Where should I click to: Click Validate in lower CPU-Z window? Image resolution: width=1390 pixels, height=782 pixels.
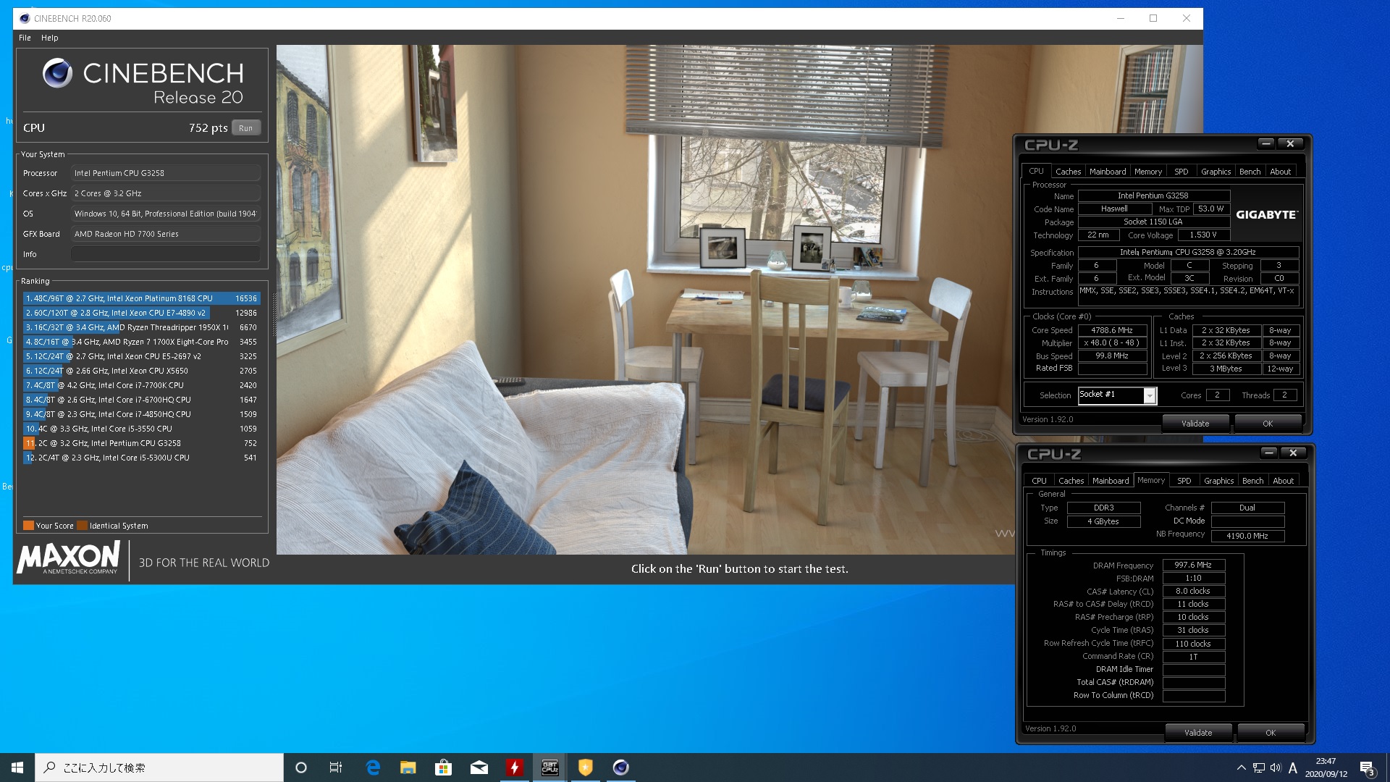coord(1198,733)
